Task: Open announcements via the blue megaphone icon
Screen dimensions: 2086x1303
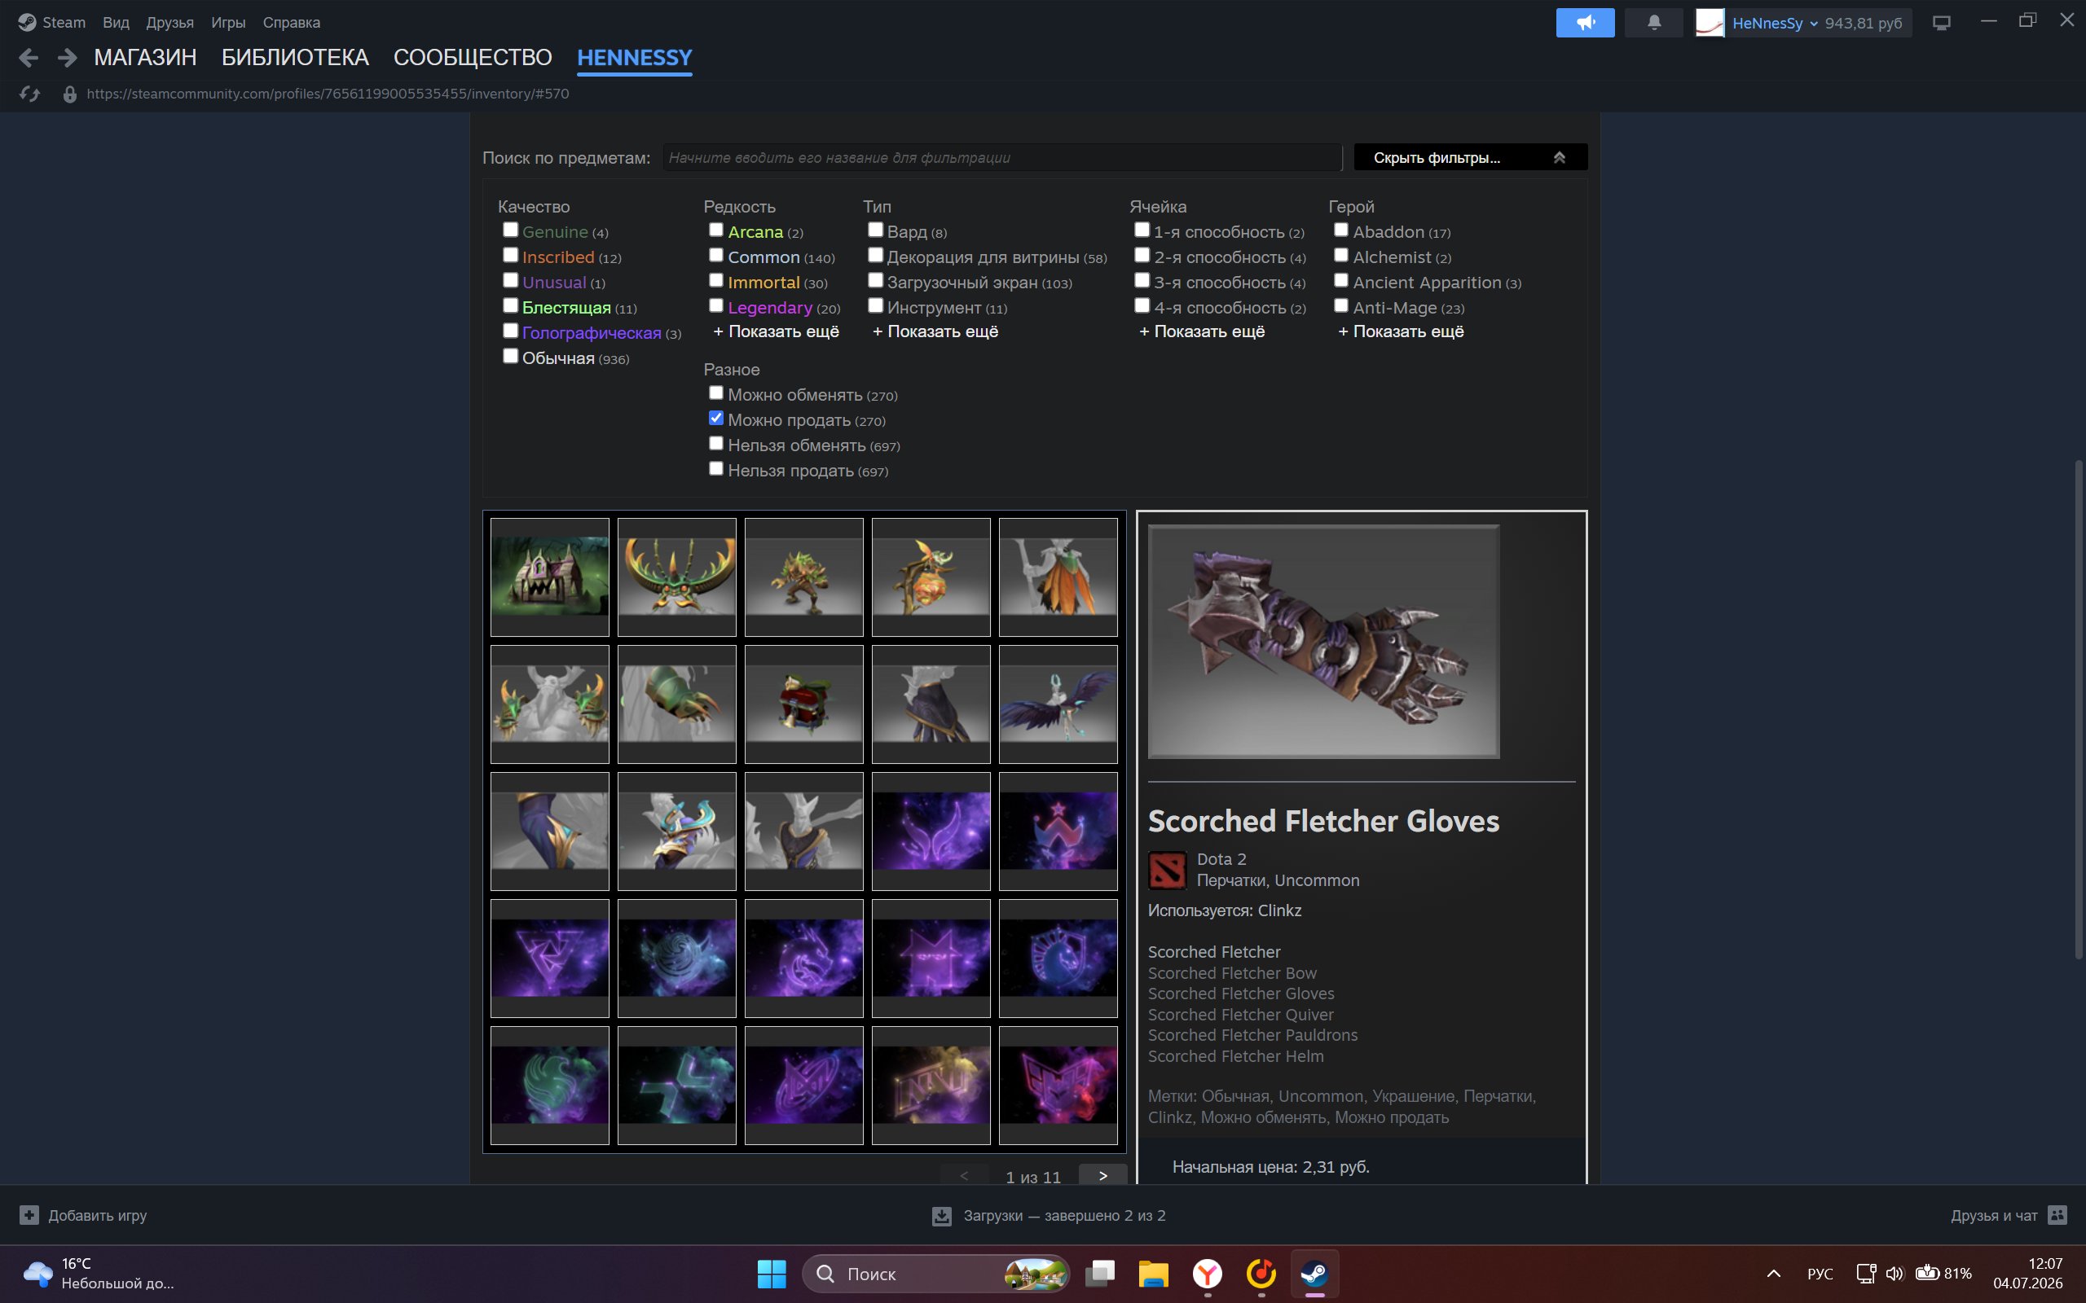Action: [x=1585, y=23]
